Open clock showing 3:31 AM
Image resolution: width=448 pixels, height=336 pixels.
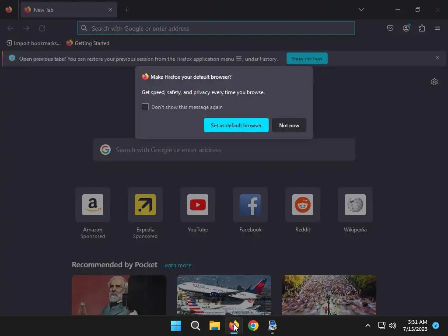[415, 325]
